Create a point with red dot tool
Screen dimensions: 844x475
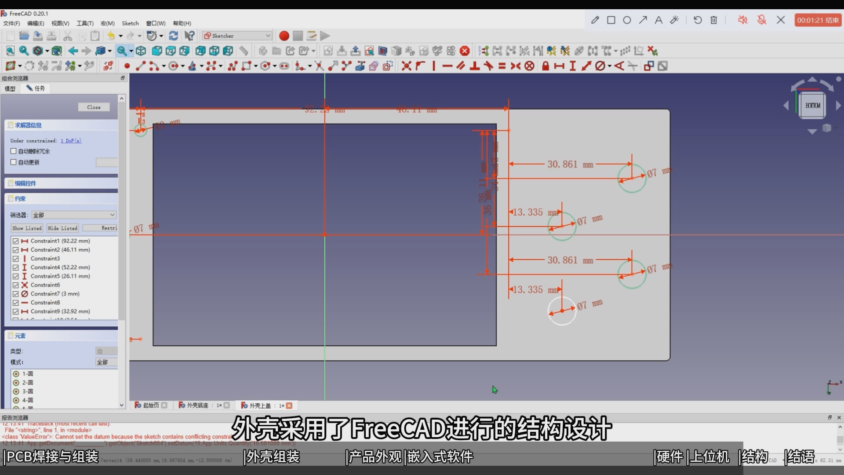click(x=127, y=66)
